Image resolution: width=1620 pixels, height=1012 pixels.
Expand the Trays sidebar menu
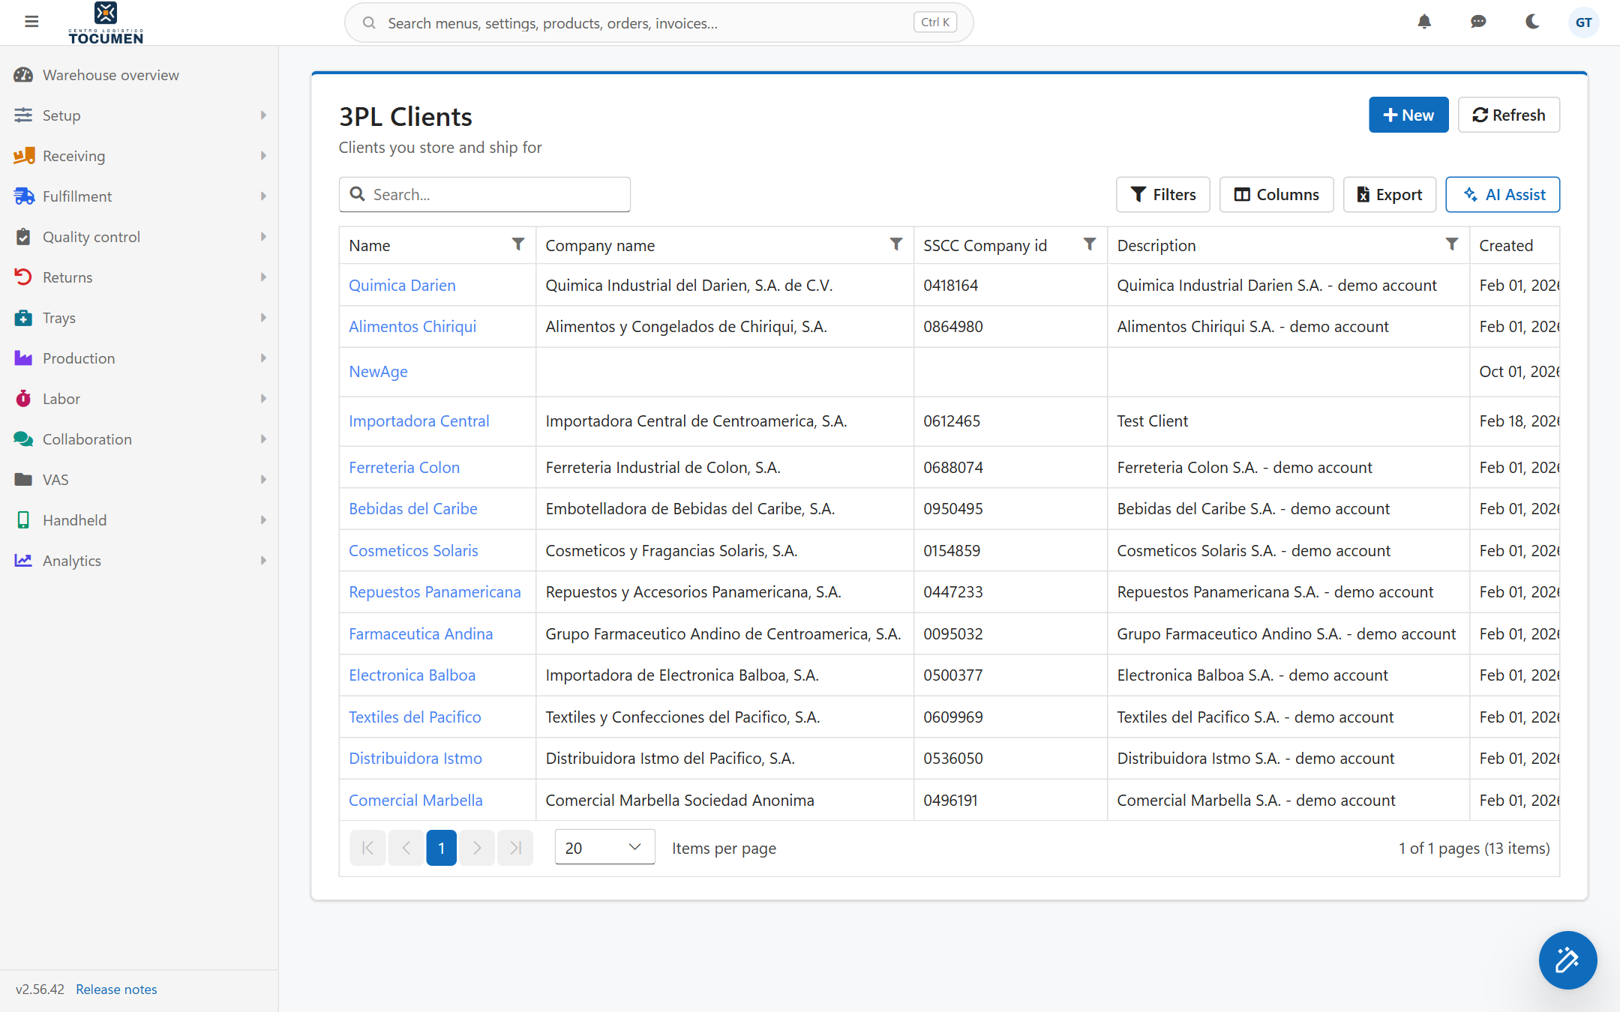click(x=139, y=318)
